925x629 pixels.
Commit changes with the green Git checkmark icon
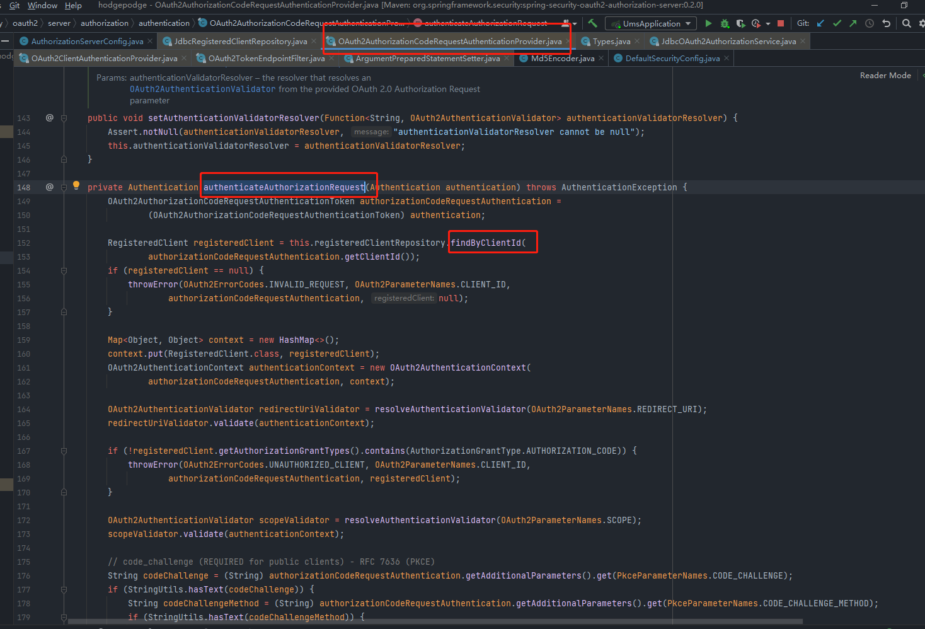(x=837, y=23)
